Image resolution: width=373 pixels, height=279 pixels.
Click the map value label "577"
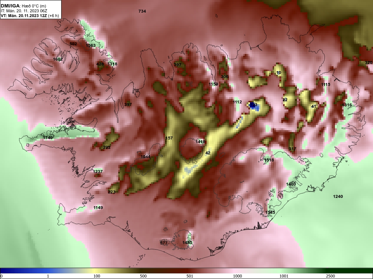pyautogui.click(x=164, y=243)
